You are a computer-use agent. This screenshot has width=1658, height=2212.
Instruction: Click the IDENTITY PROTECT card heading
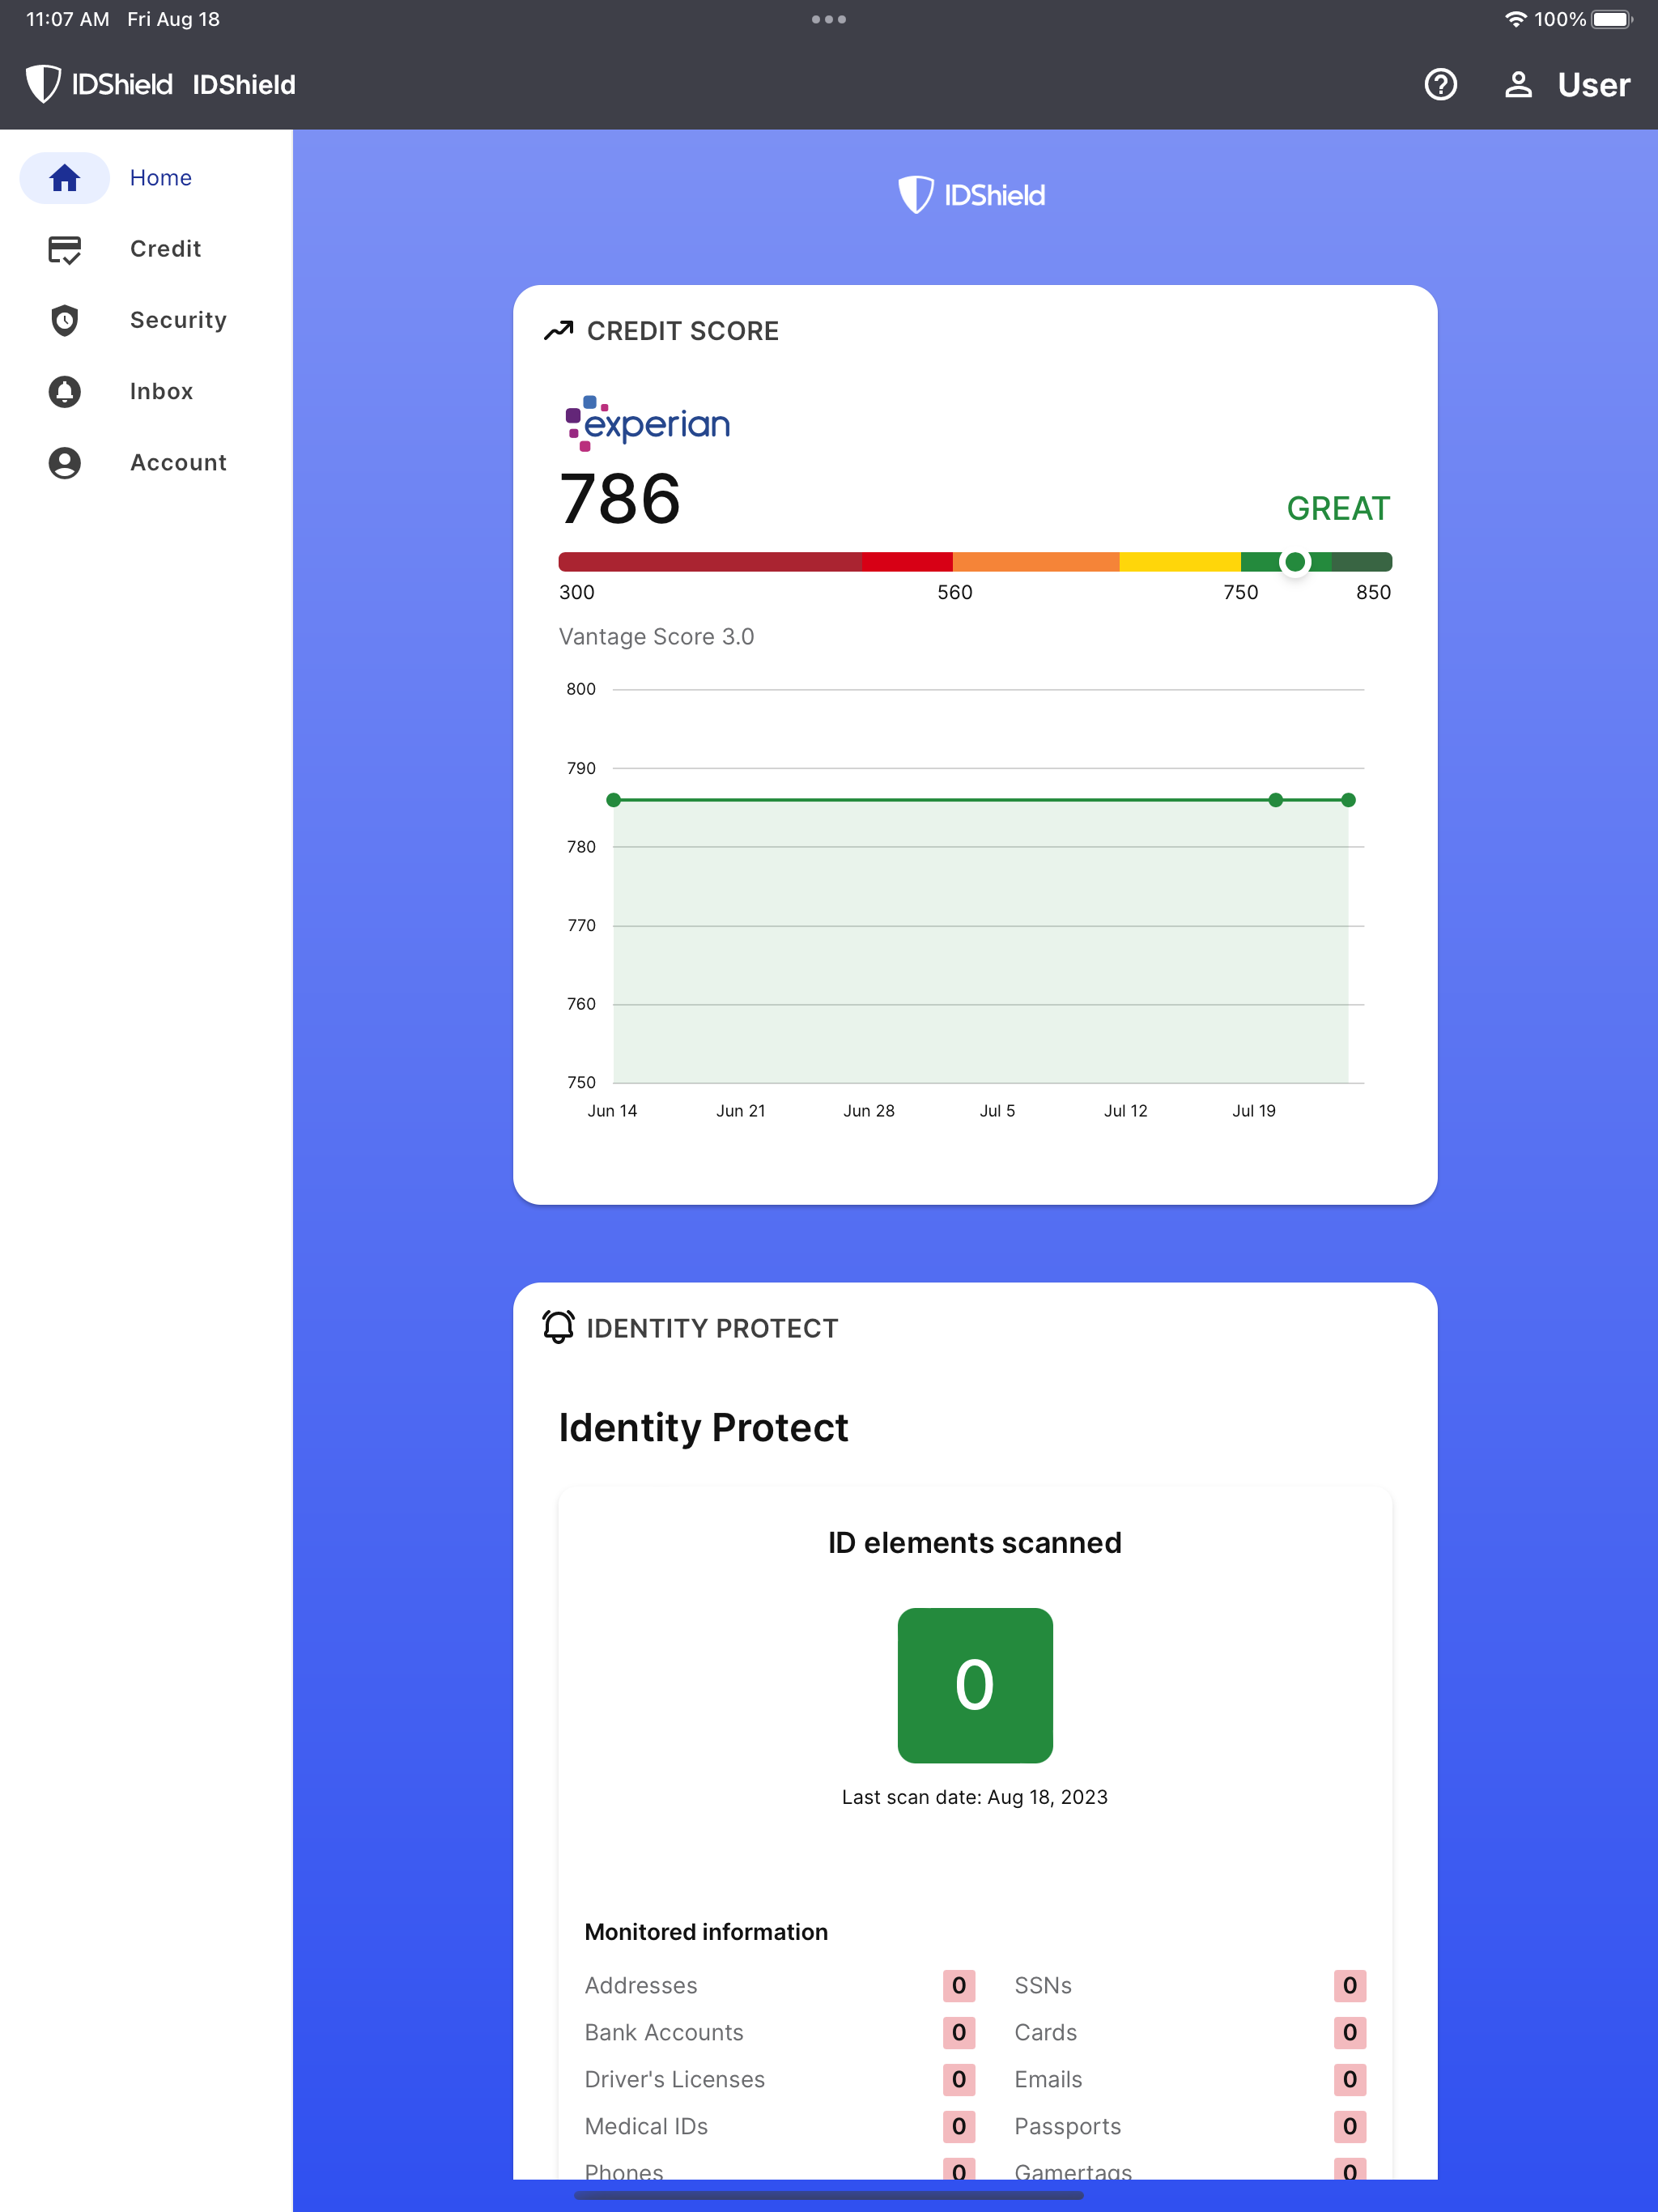[x=712, y=1328]
